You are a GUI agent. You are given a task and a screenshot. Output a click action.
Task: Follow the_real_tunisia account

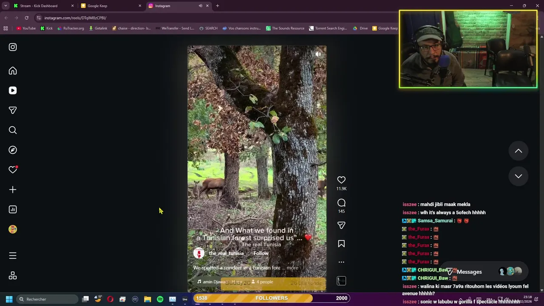(x=261, y=253)
